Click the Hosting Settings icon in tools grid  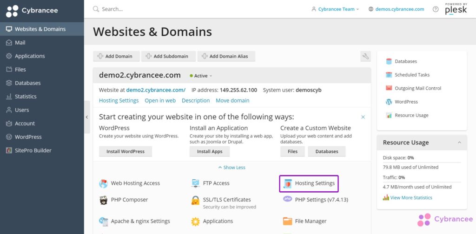pyautogui.click(x=287, y=183)
